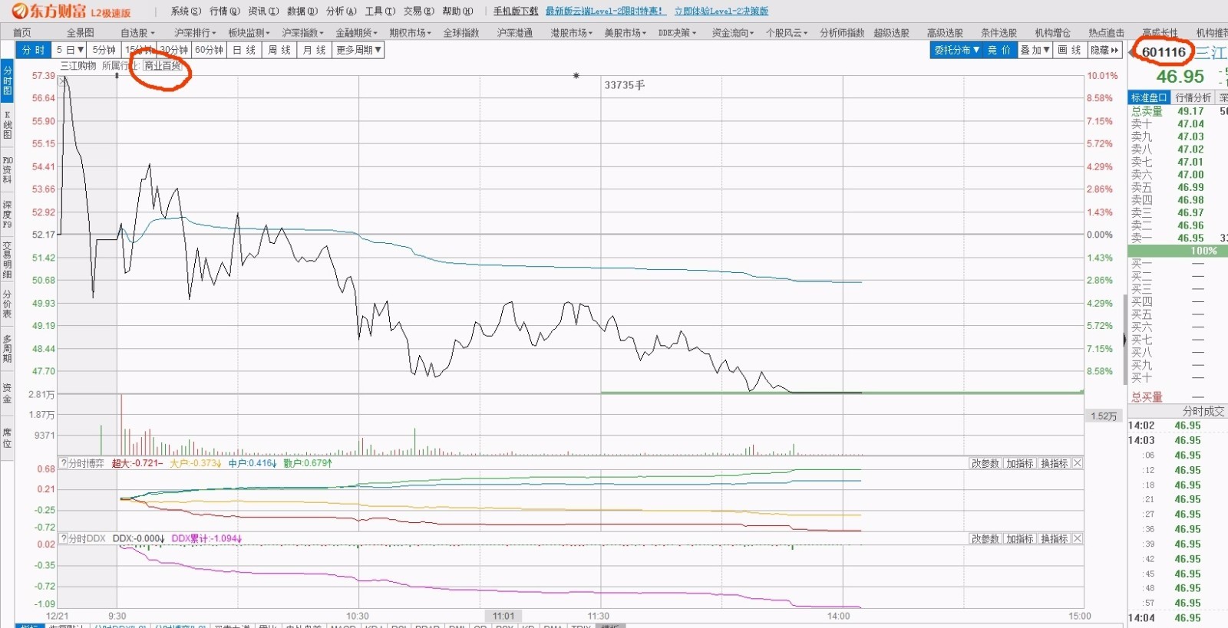
Task: Switch to the 行情分析 tab
Action: tap(1193, 97)
